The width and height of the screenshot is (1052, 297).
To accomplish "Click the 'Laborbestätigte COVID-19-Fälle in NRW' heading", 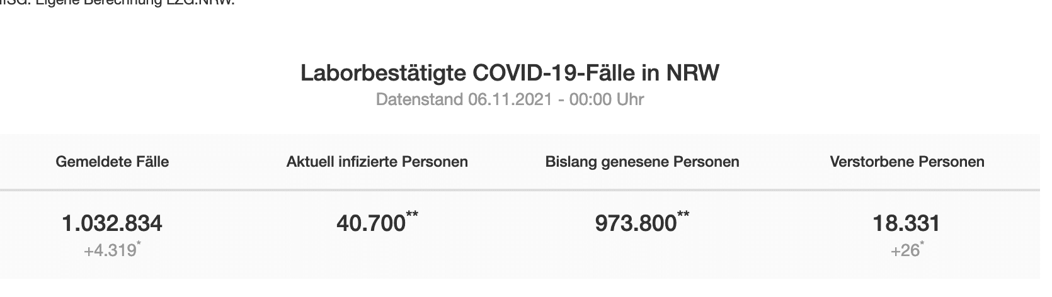I will [510, 74].
